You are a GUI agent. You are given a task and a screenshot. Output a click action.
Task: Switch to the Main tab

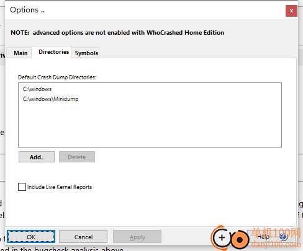click(x=20, y=53)
